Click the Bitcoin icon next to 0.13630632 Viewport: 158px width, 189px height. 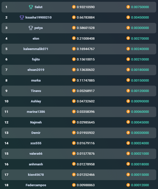(x=74, y=70)
